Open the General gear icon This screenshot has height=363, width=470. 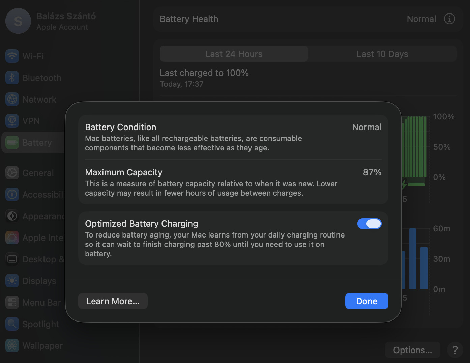pyautogui.click(x=12, y=173)
